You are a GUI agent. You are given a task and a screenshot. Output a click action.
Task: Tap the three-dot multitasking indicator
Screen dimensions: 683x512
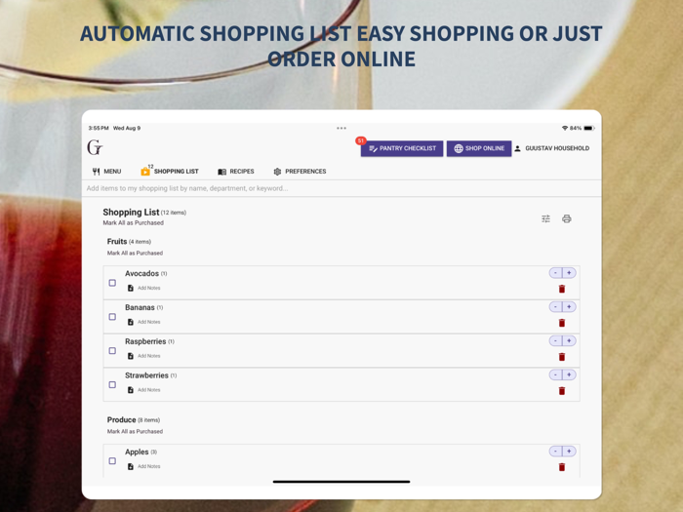pos(341,128)
